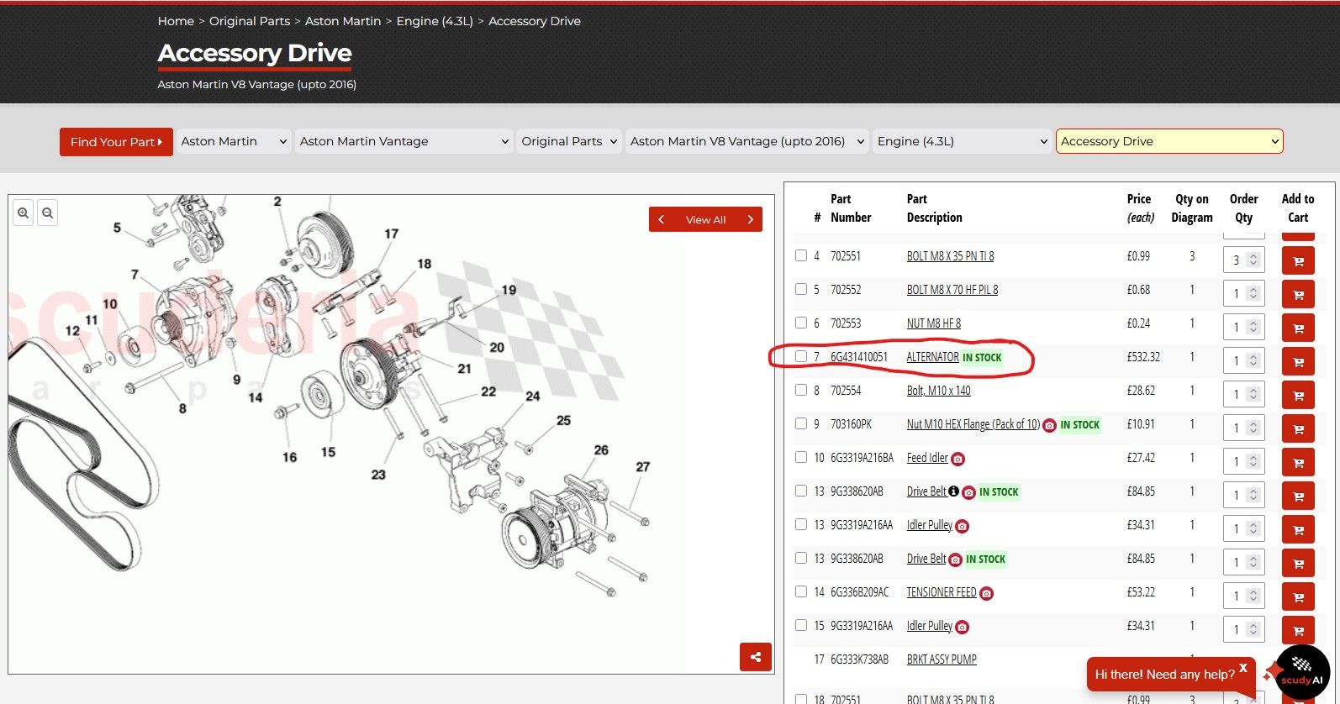The image size is (1340, 704).
Task: Navigate to Home breadcrumb link
Action: pos(176,21)
